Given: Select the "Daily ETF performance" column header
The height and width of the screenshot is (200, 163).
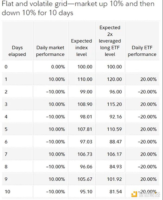Looking at the screenshot, I should 142,51.
